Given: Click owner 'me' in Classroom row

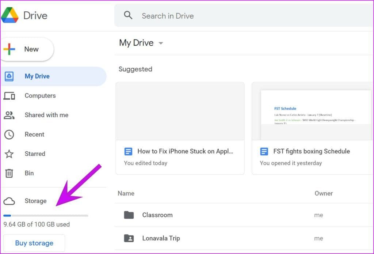Looking at the screenshot, I should [x=318, y=215].
